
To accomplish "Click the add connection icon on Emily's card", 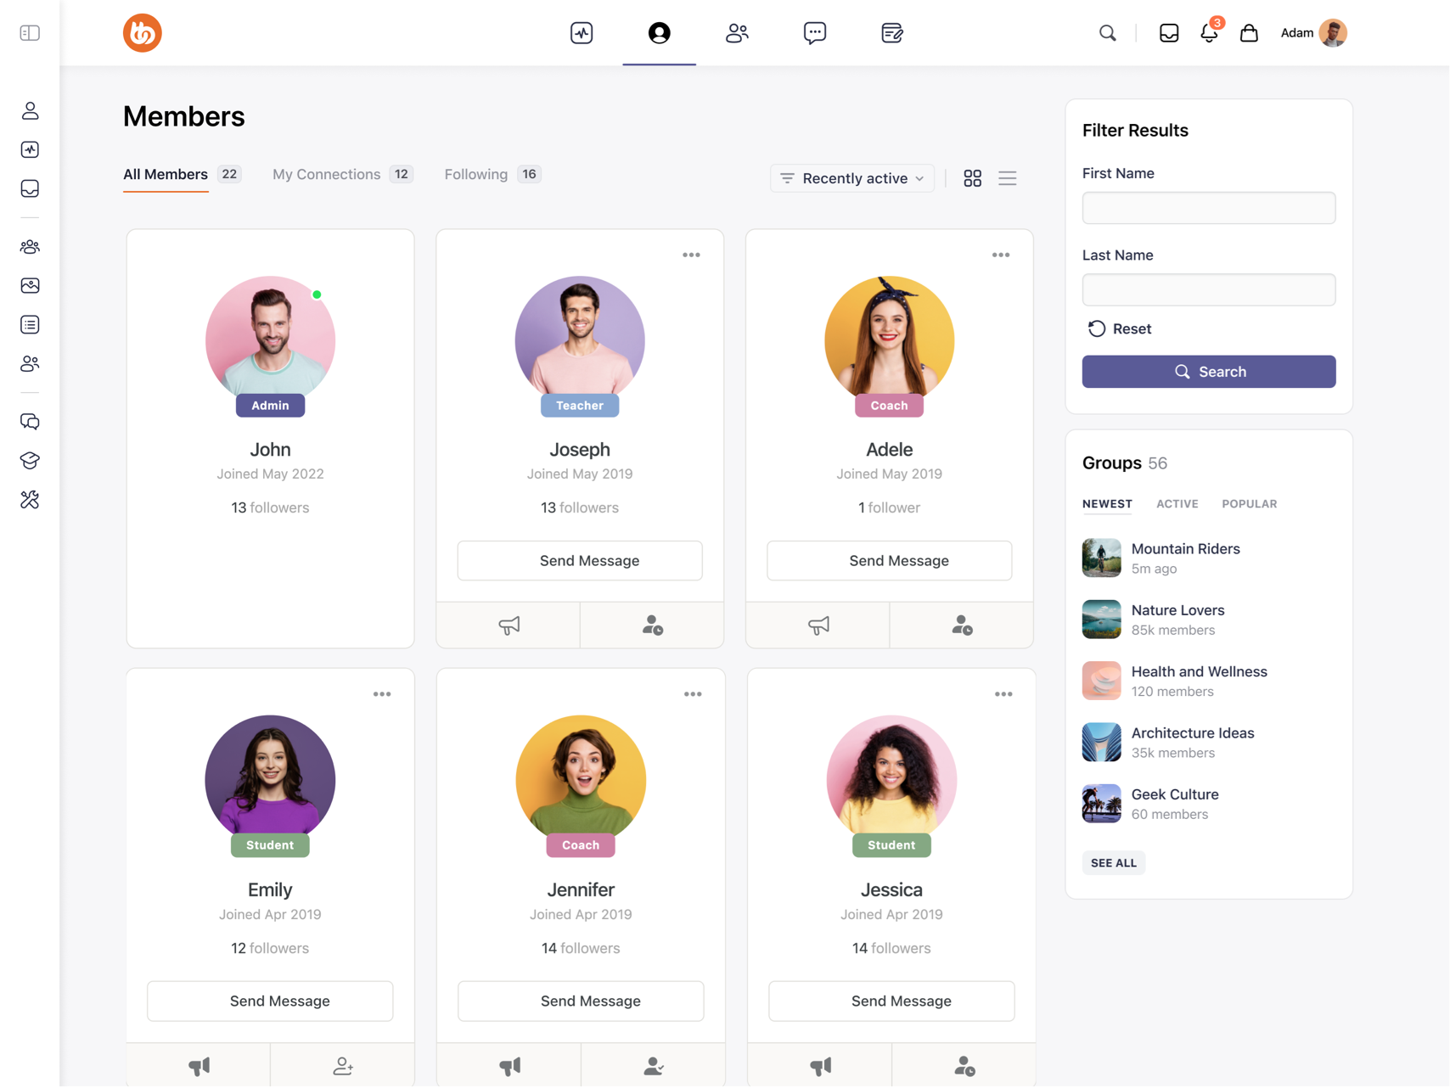I will (x=343, y=1066).
